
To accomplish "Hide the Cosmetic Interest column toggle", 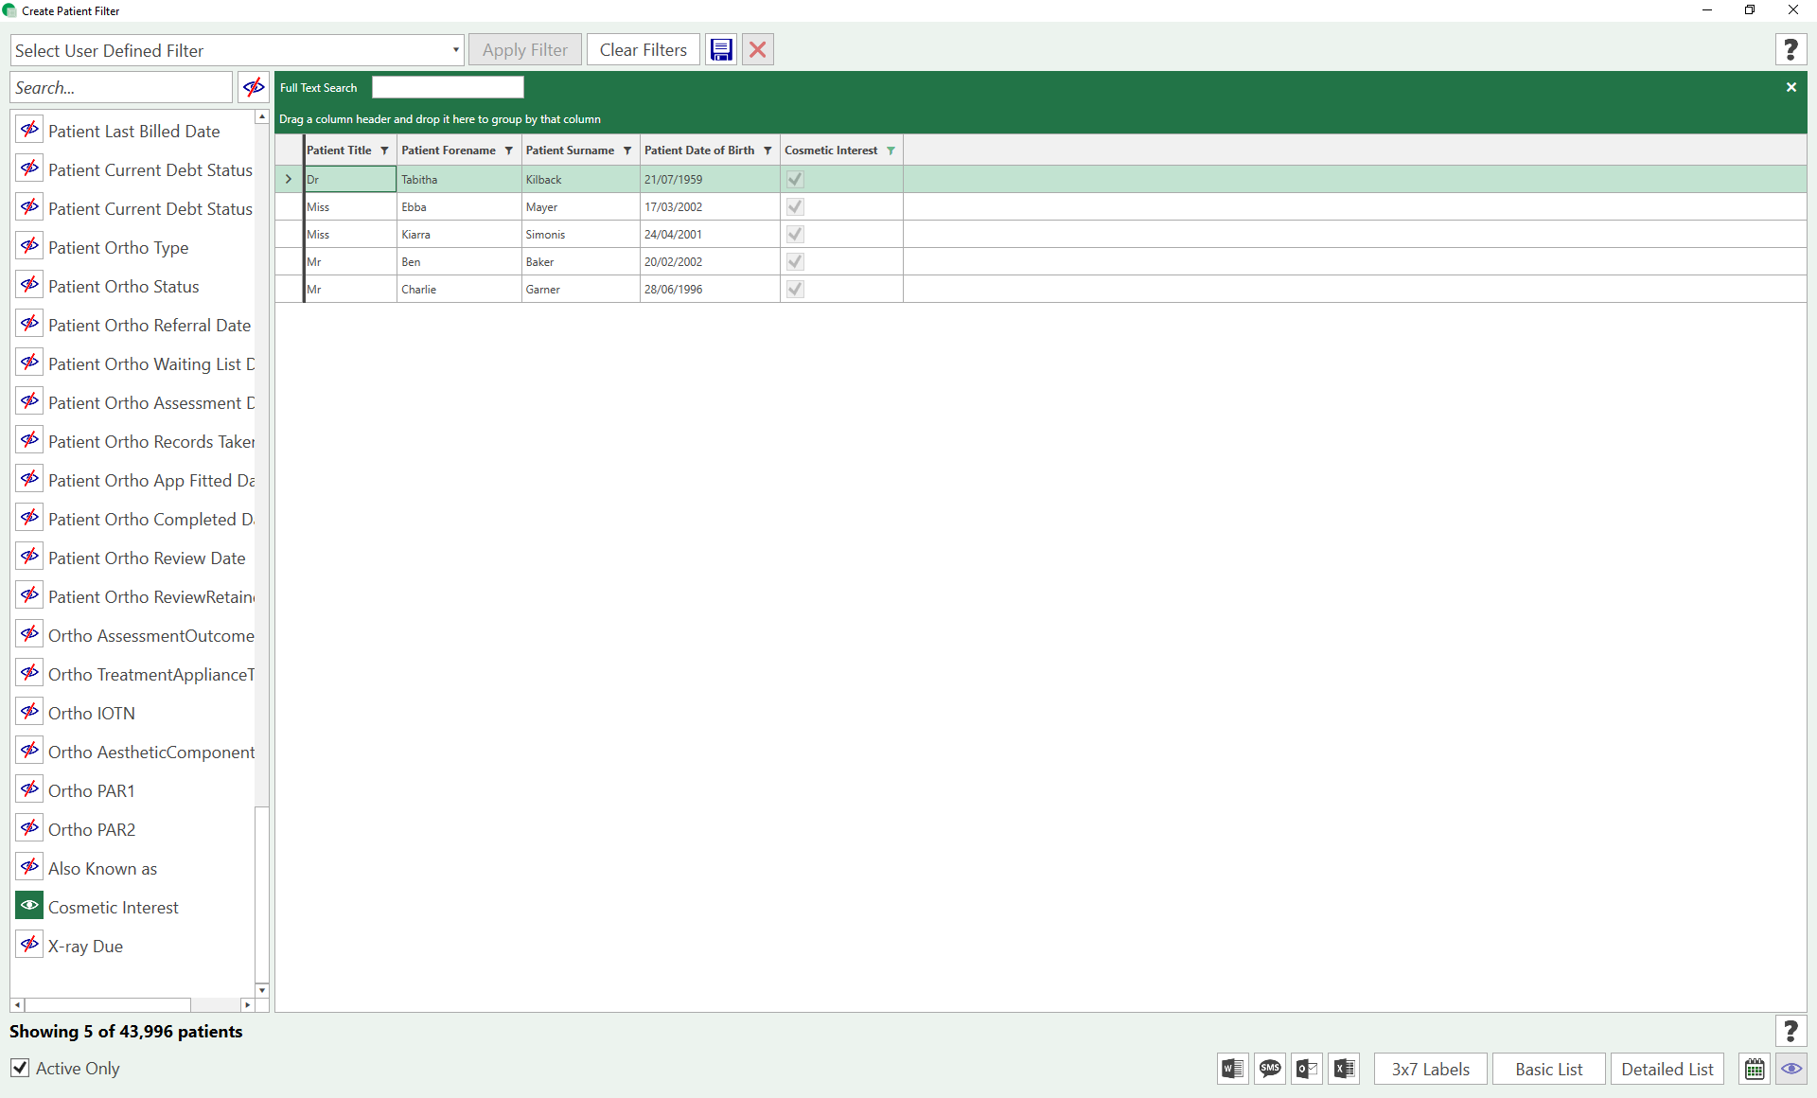I will [x=29, y=906].
